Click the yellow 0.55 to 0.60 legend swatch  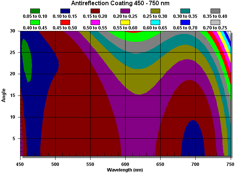tap(125, 22)
